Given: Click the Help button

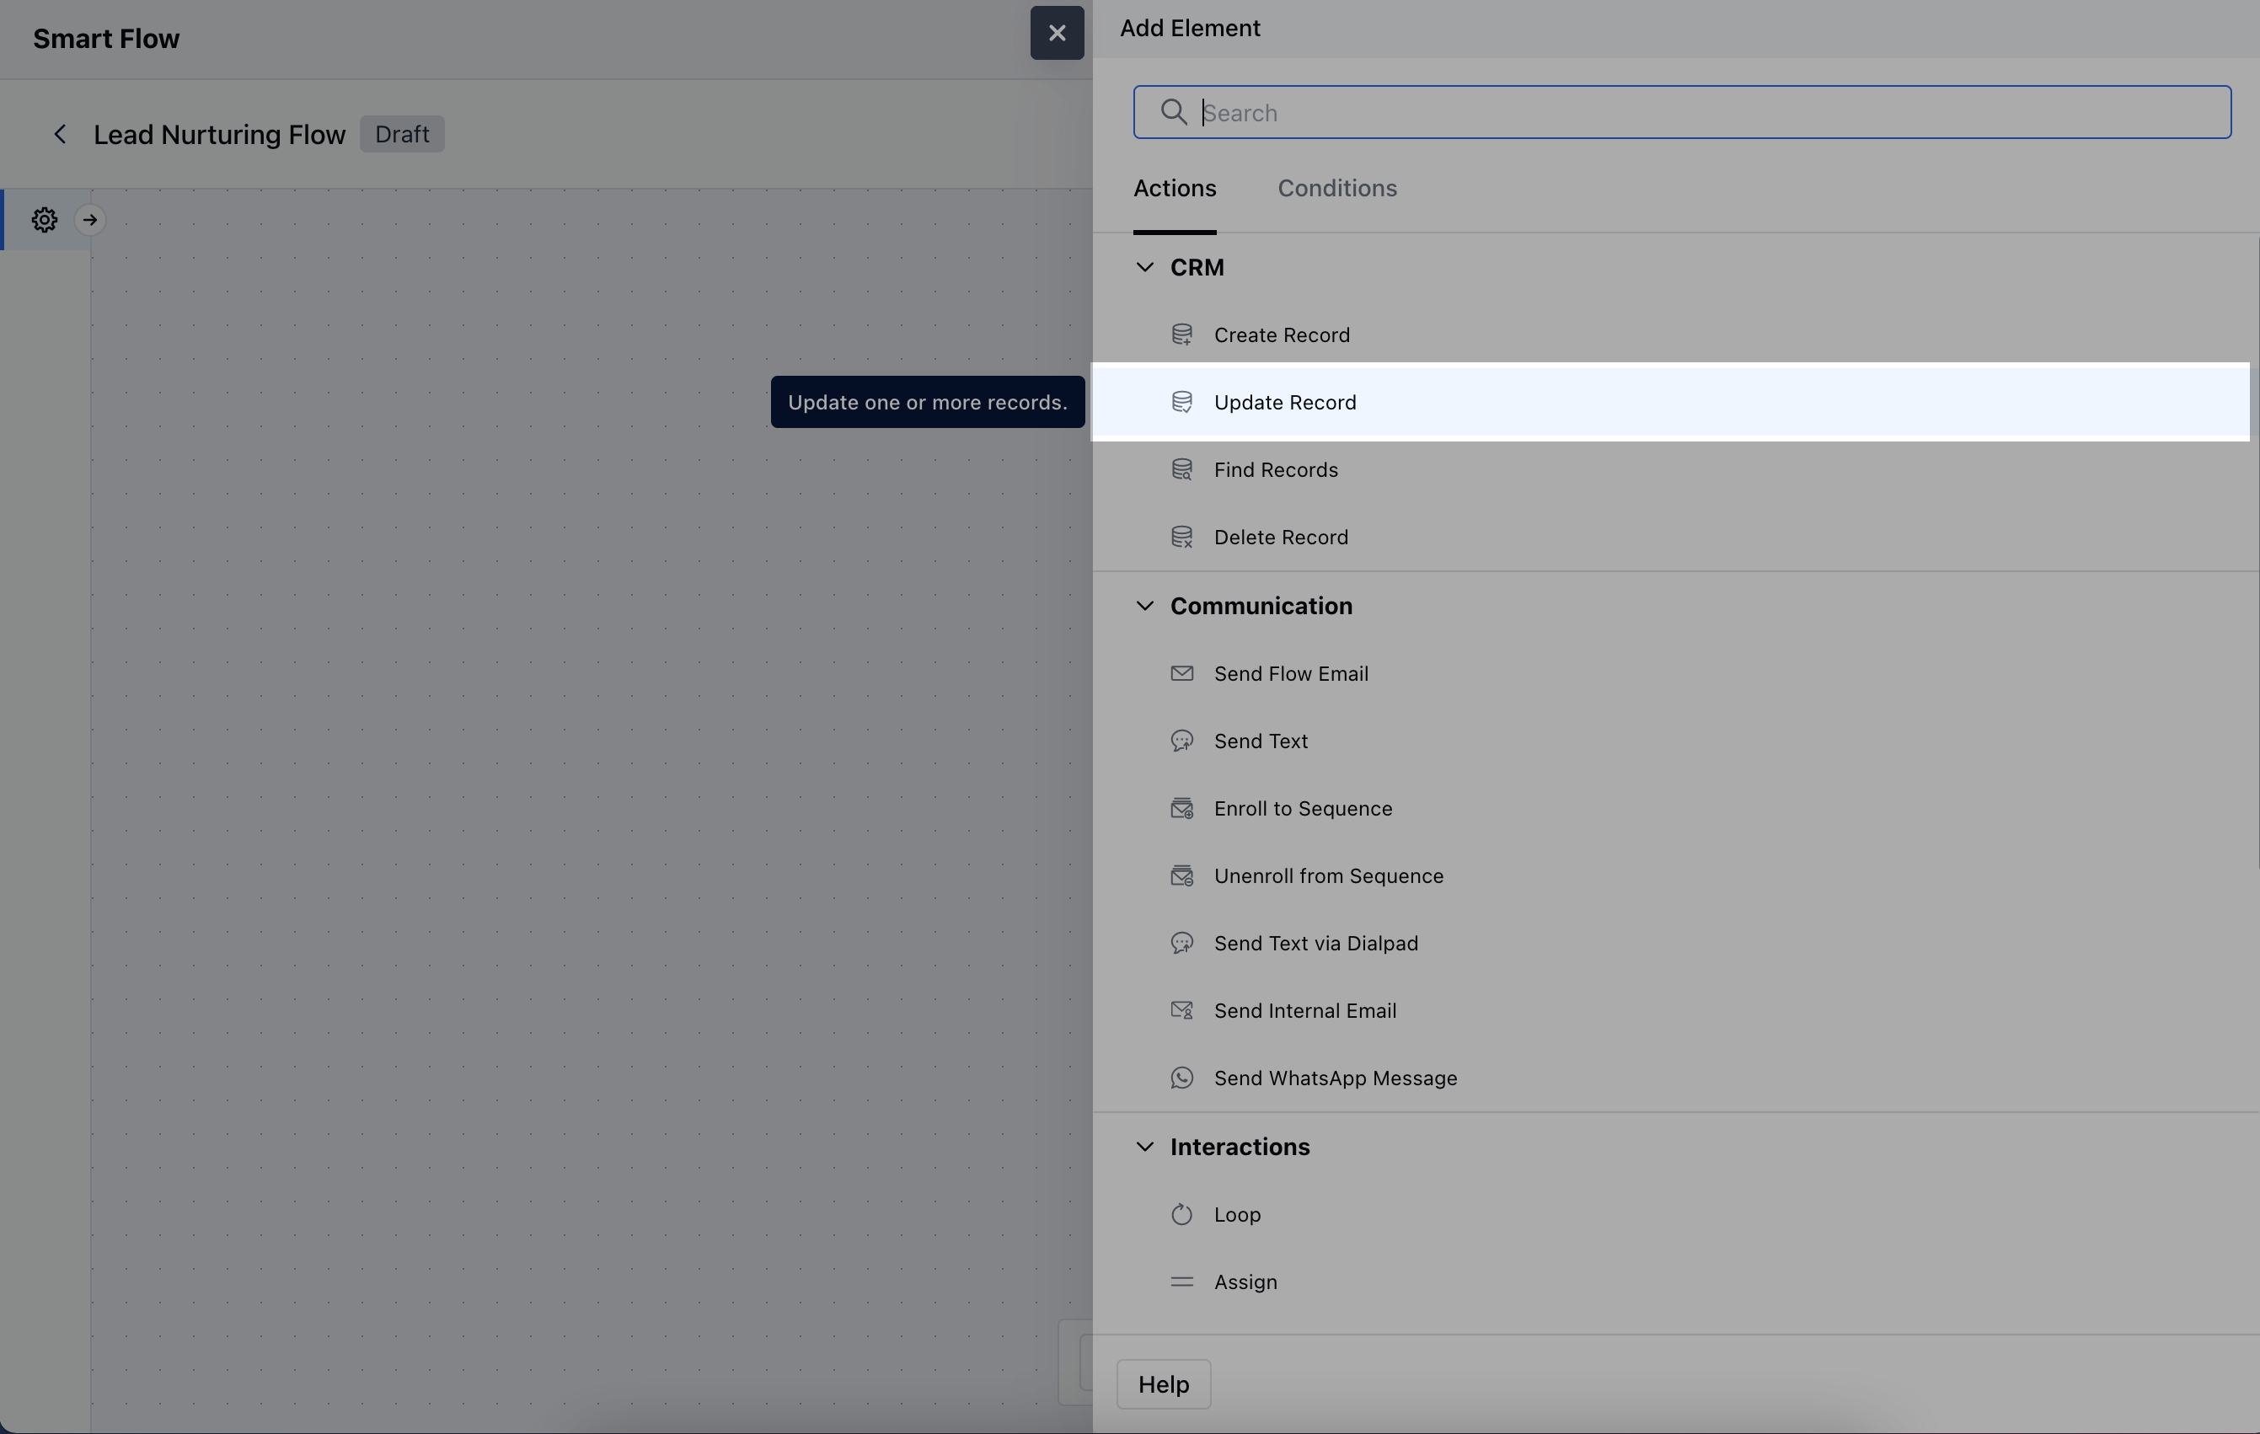Looking at the screenshot, I should pos(1163,1384).
